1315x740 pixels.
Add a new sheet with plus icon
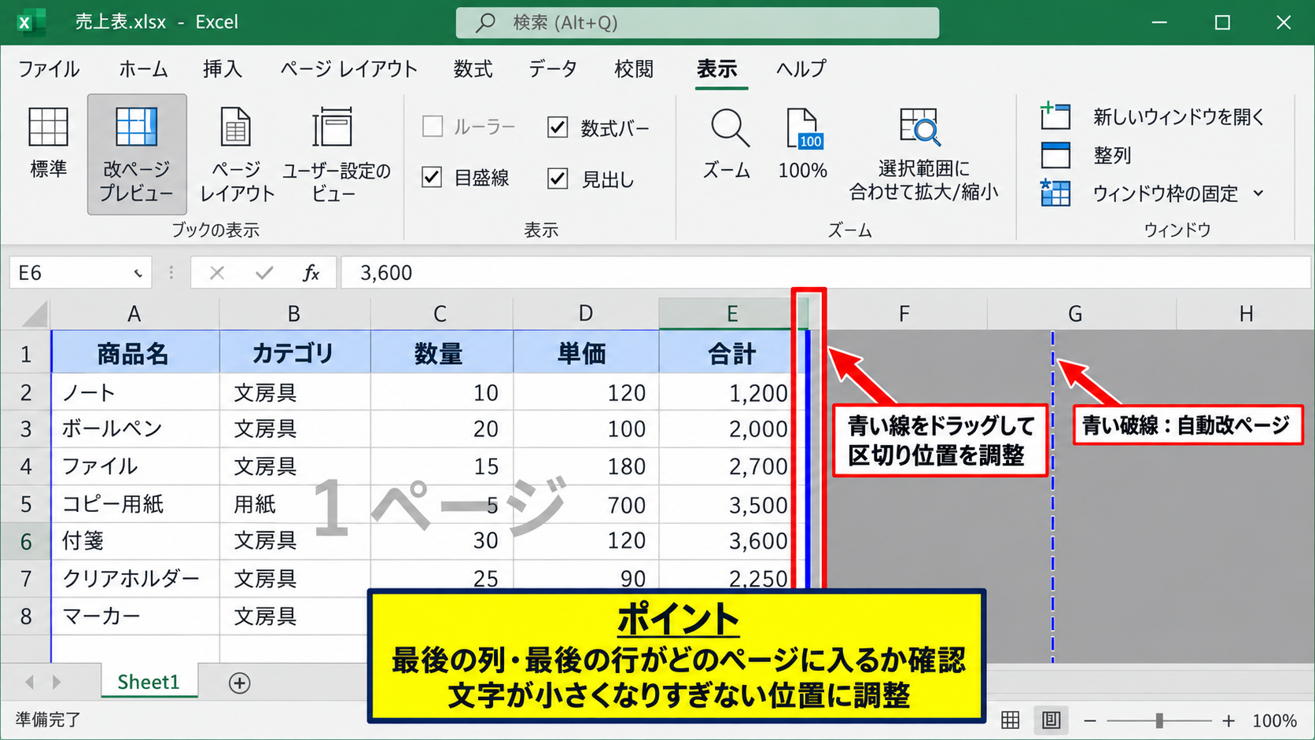tap(240, 683)
